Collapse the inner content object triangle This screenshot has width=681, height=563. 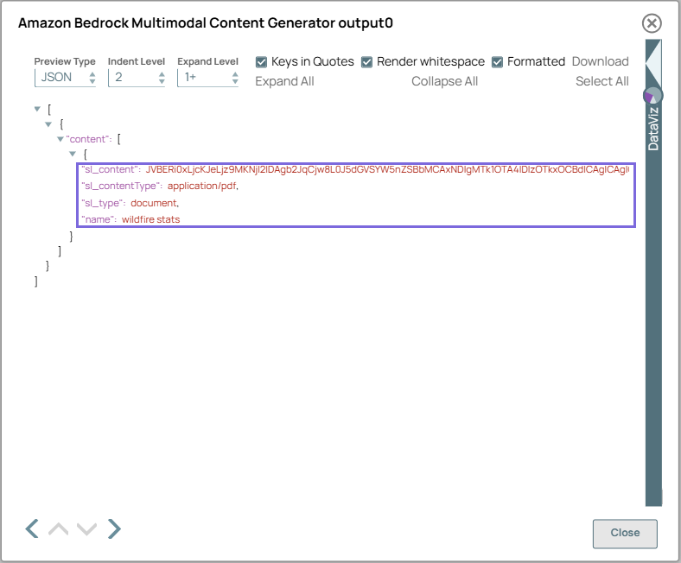(73, 154)
